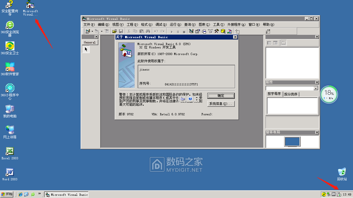Click the Find binoculars icon in toolbar

click(x=148, y=31)
